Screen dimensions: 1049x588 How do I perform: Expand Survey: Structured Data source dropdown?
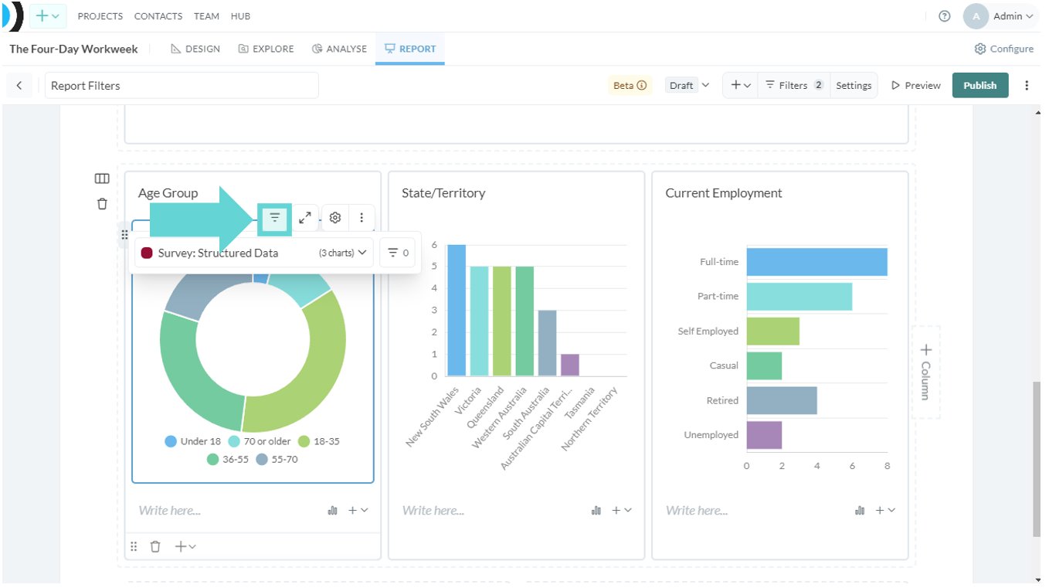coord(254,253)
